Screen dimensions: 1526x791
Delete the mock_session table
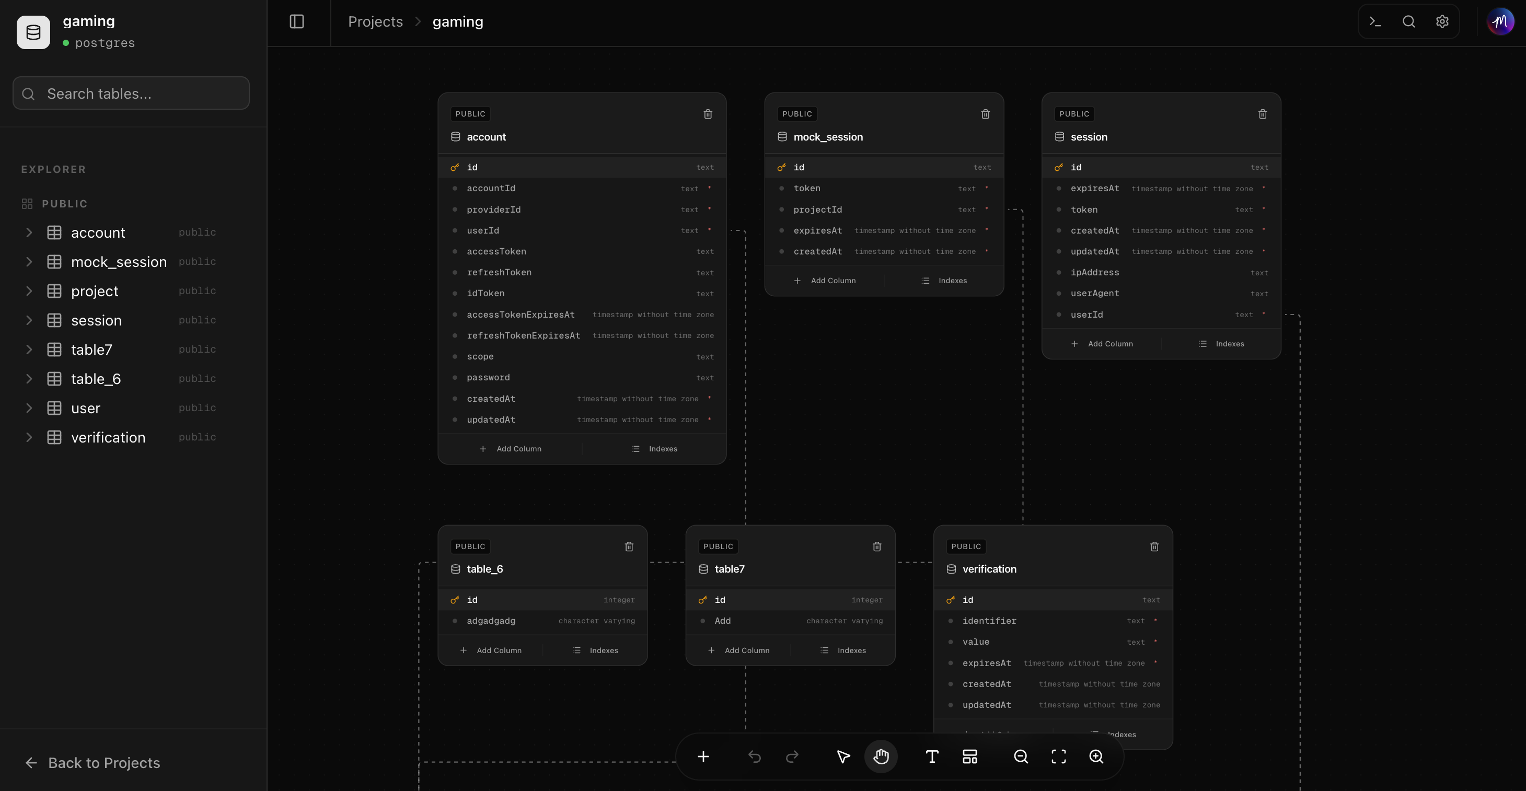coord(985,114)
